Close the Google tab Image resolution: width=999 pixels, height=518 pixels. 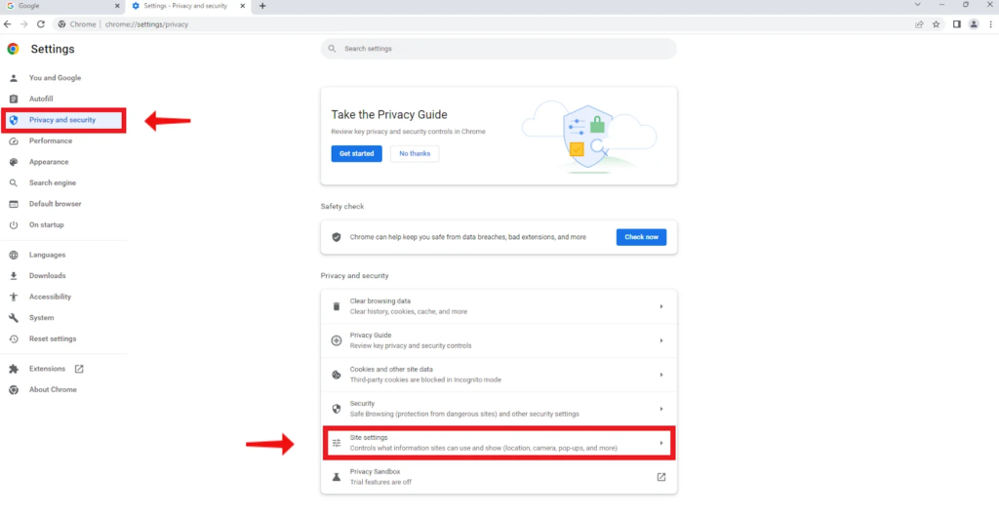pyautogui.click(x=117, y=6)
